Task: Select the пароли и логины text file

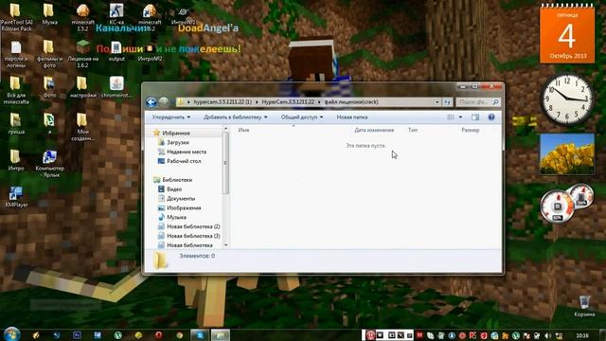Action: [16, 54]
